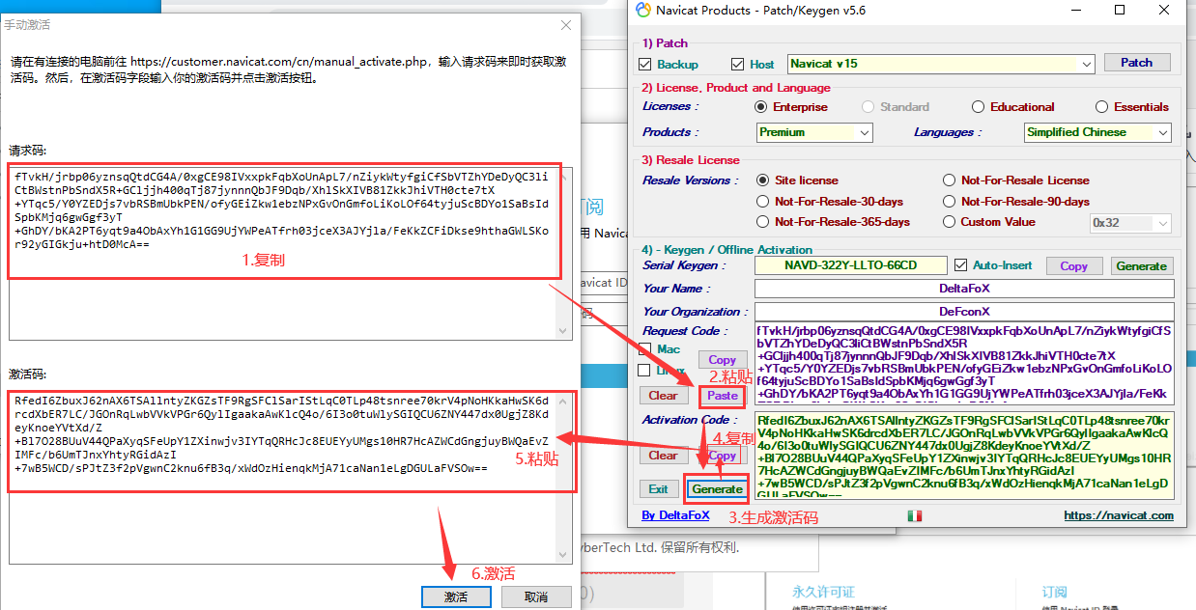Click the Your Name field DeltaFoX
The image size is (1196, 610).
click(964, 289)
